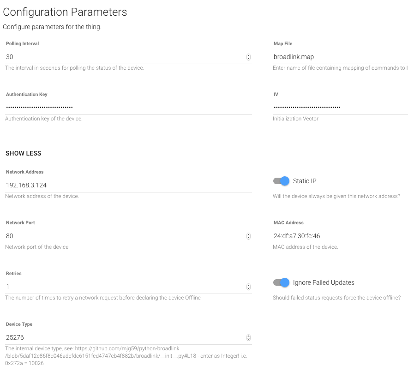Screen dimensions: 408x372
Task: Click the IV masked input field
Action: (340, 108)
